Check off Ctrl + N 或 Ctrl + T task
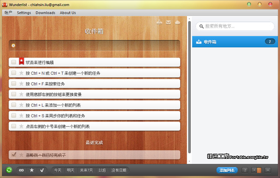This screenshot has height=178, width=280. pyautogui.click(x=14, y=73)
